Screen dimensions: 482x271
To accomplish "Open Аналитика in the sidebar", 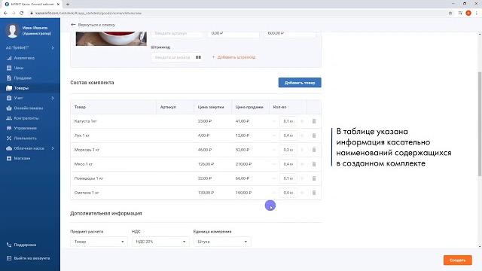I will click(x=24, y=58).
